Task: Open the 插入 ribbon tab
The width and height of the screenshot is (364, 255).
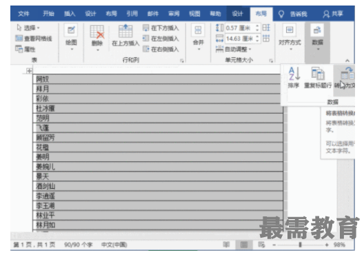Action: pyautogui.click(x=70, y=14)
